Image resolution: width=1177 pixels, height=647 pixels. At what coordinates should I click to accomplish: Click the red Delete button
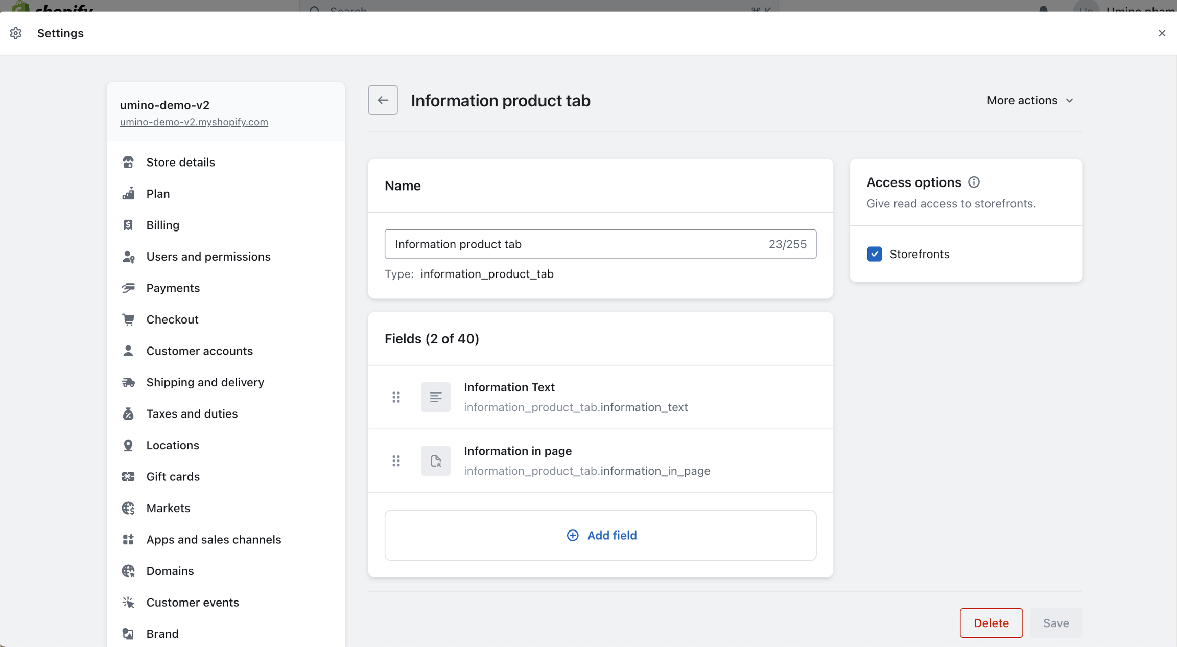pos(991,623)
